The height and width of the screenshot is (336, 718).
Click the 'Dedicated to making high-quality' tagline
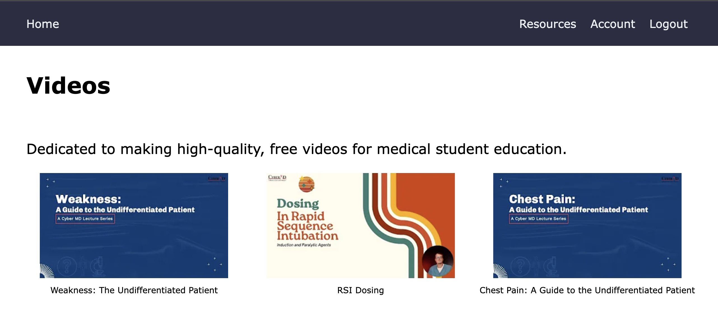(x=296, y=149)
